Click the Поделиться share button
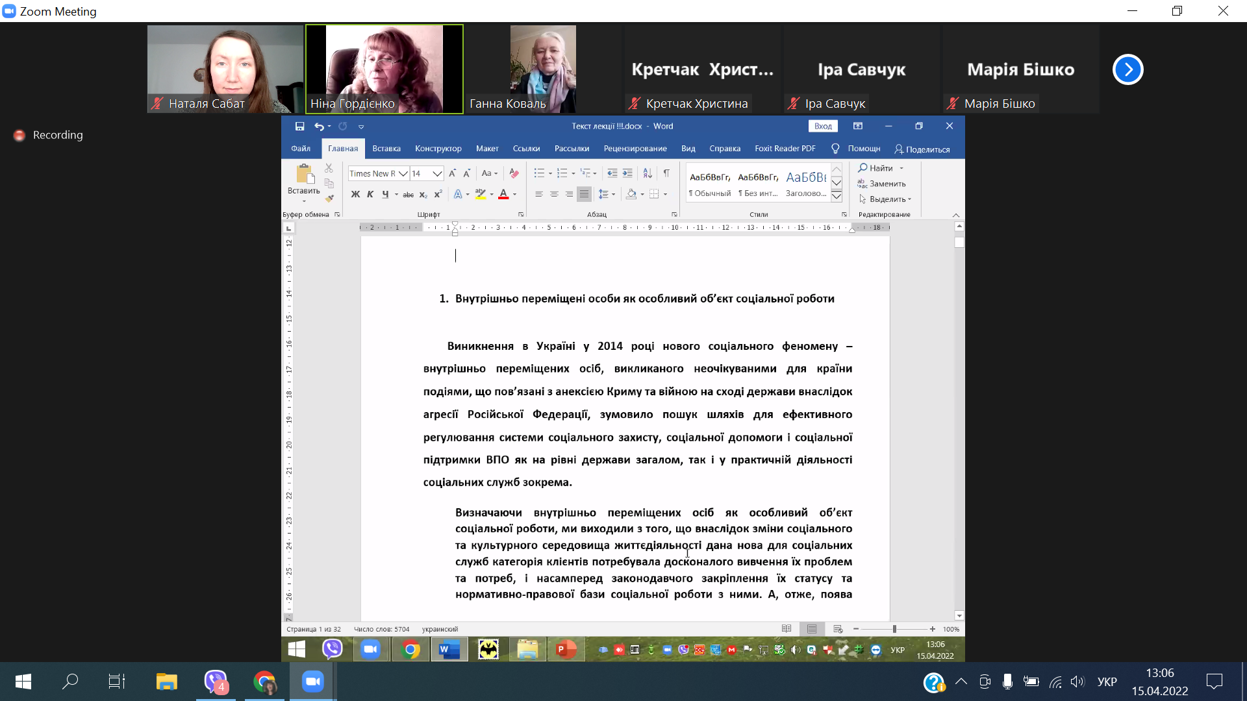Screen dimensions: 1247x701 coord(922,149)
